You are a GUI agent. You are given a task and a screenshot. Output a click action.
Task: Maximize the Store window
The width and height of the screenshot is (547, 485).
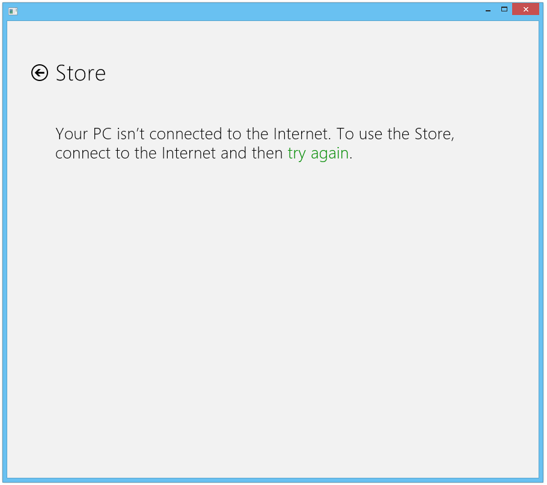(504, 9)
